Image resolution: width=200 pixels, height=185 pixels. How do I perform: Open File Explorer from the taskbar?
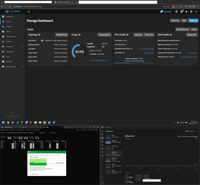click(44, 122)
